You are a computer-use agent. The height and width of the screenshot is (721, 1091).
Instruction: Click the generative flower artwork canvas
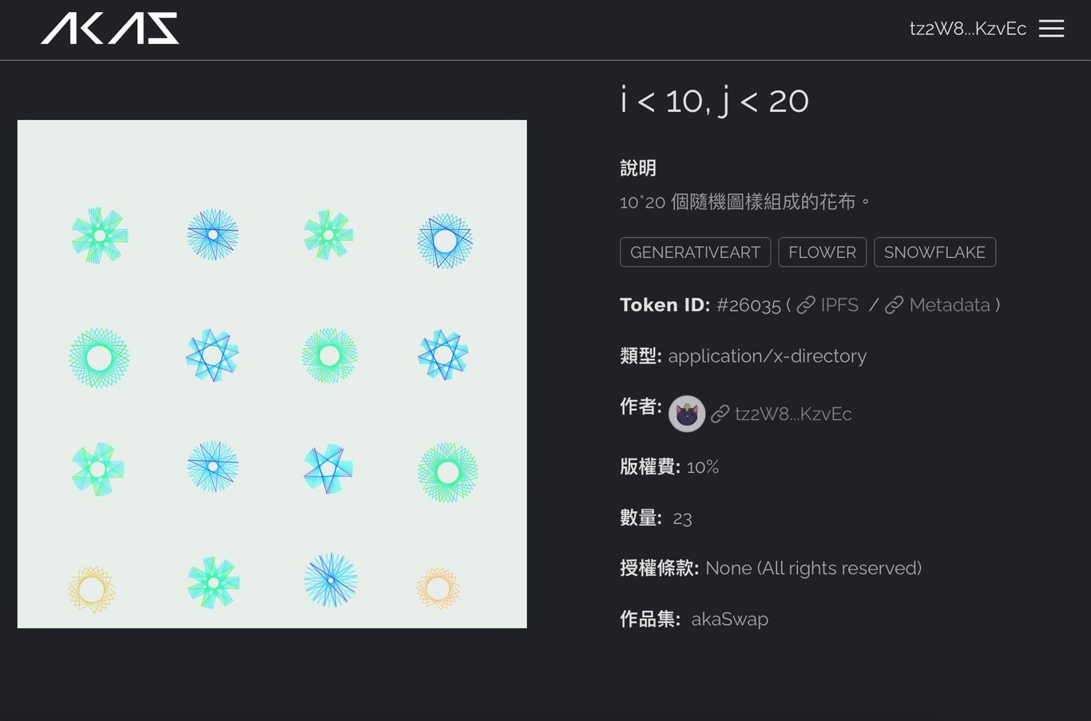[272, 374]
